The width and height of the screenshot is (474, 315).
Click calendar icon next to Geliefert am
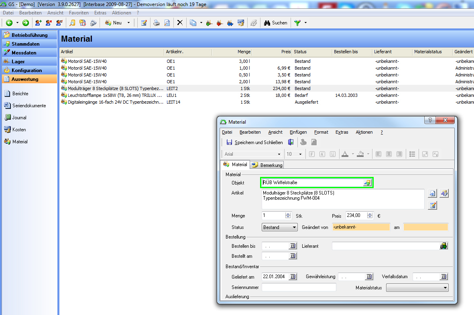[293, 277]
